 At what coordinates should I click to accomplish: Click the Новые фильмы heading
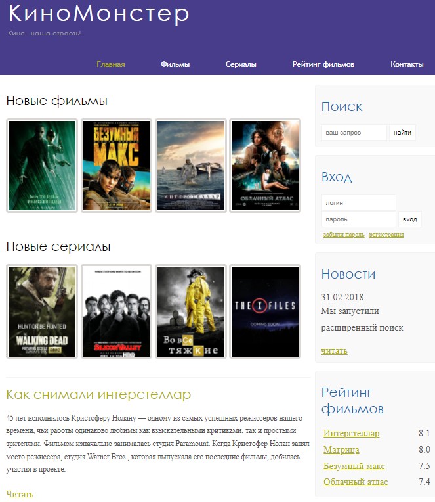(57, 101)
